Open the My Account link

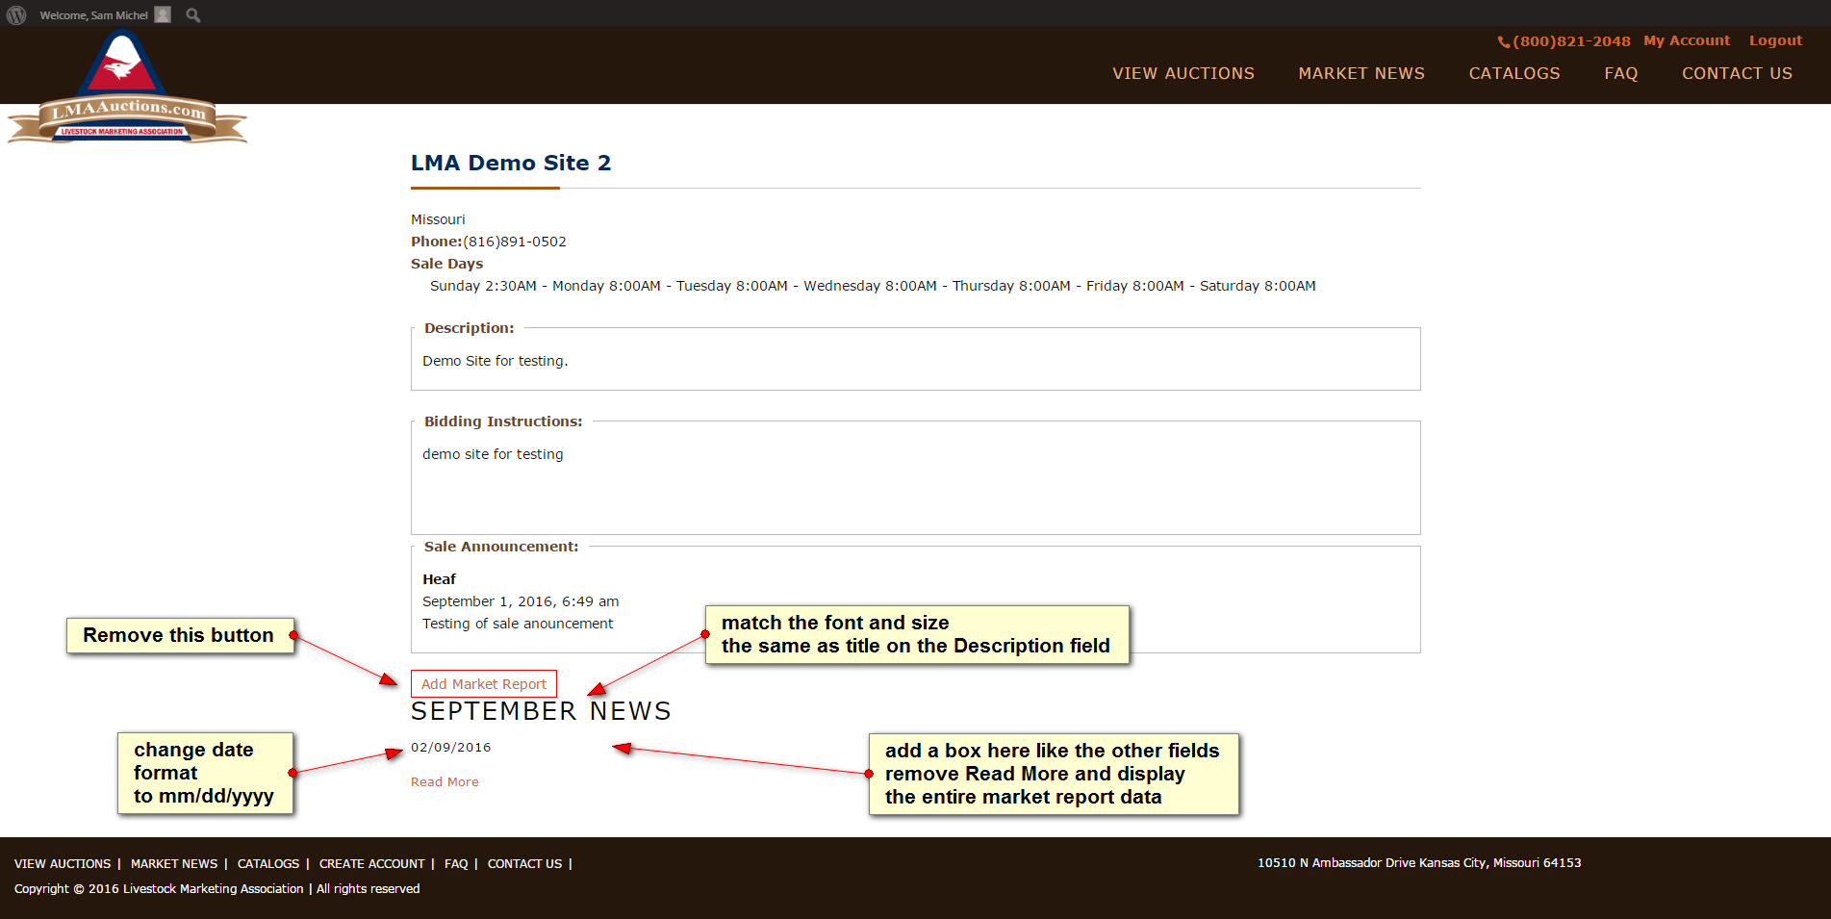[1687, 40]
